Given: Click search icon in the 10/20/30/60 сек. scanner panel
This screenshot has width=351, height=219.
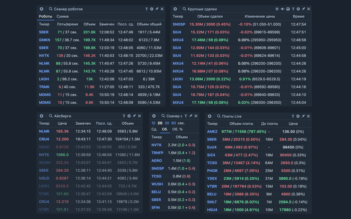Looking at the screenshot, I should click(163, 116).
